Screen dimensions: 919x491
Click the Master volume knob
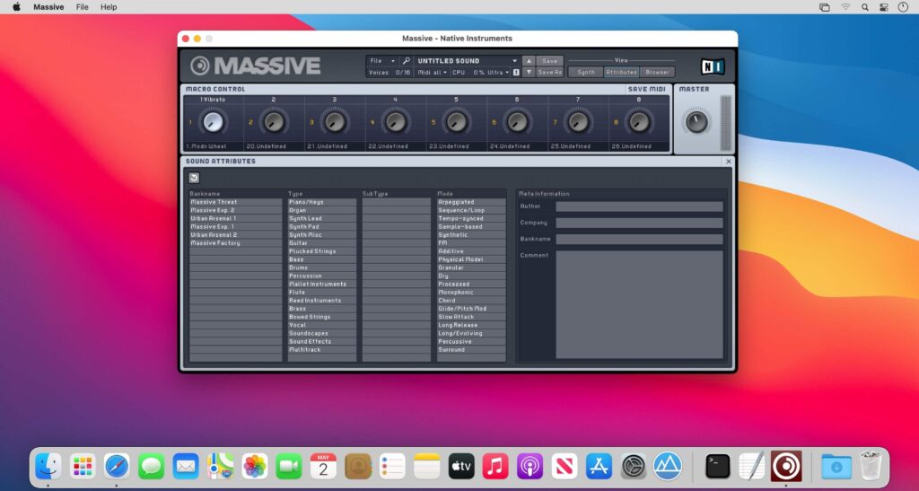point(696,122)
